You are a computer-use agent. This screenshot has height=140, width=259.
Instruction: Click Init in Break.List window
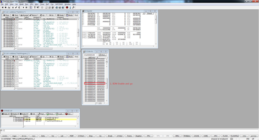[33, 114]
